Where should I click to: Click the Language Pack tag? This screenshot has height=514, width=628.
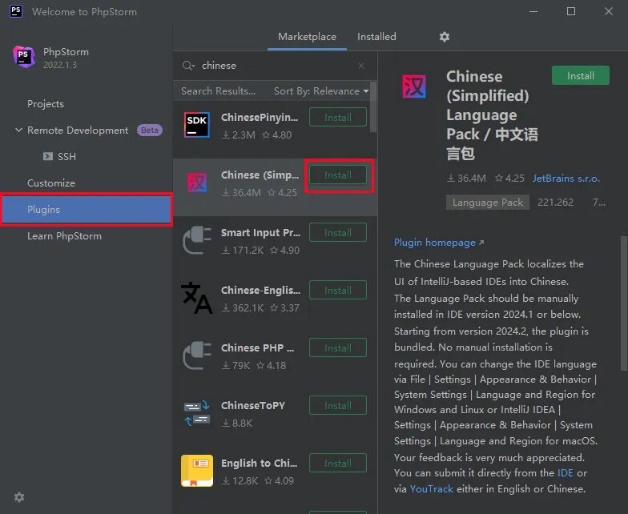point(487,202)
